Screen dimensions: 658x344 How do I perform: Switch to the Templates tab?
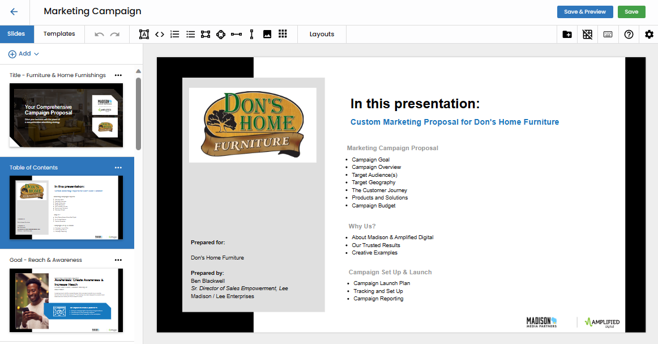[x=59, y=34]
